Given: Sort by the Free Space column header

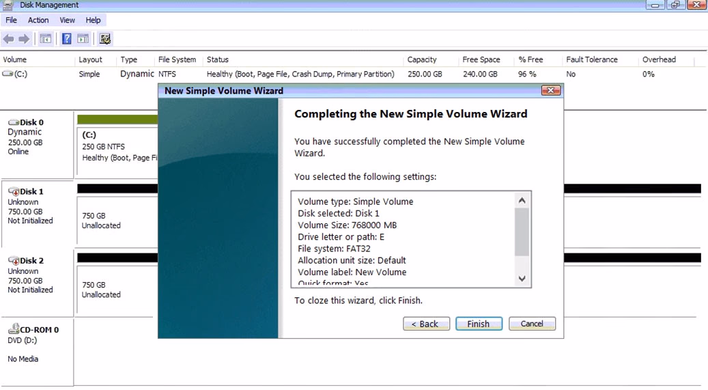Looking at the screenshot, I should tap(481, 59).
